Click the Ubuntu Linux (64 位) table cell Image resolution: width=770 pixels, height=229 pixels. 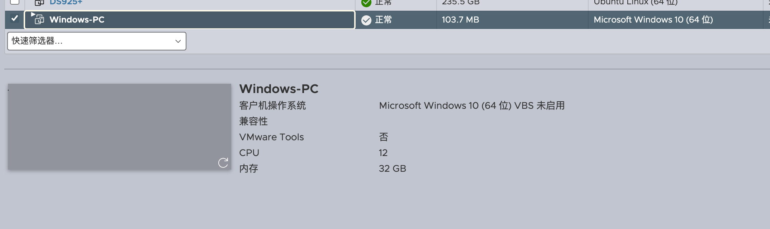(636, 2)
